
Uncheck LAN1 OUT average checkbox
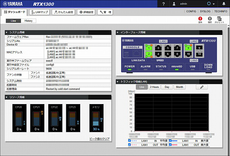click(129, 145)
